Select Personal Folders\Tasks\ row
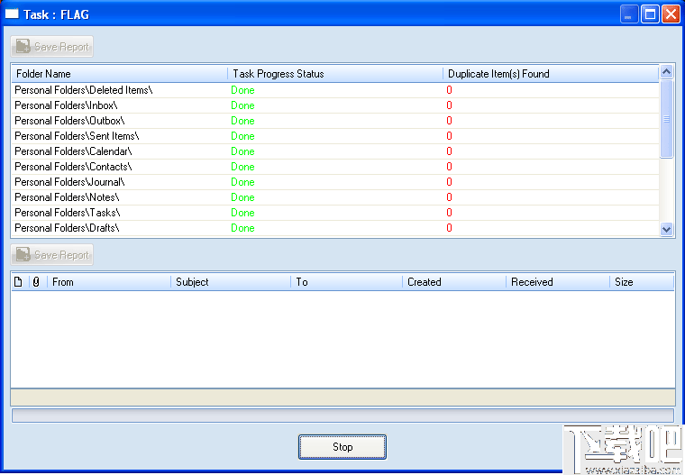The width and height of the screenshot is (685, 475). coord(335,213)
